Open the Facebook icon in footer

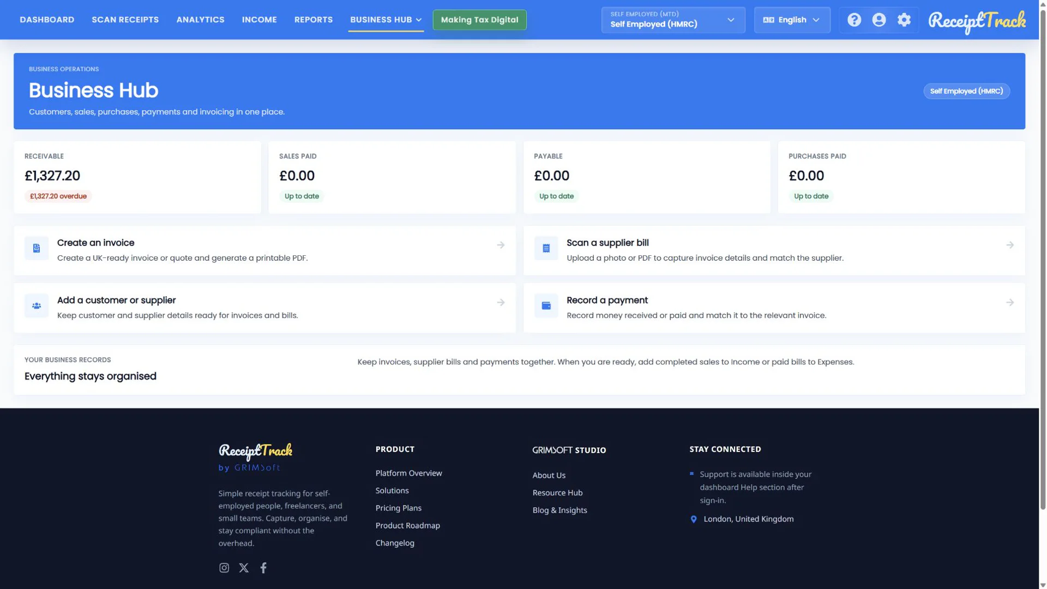[263, 568]
